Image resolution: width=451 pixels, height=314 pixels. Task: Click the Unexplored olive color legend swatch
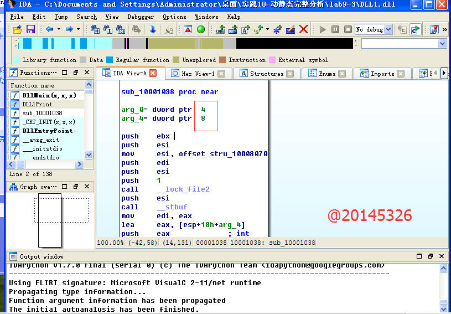click(176, 60)
